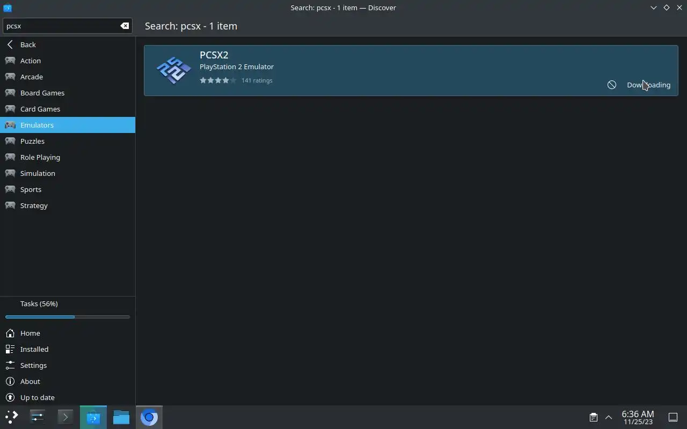This screenshot has height=429, width=687.
Task: Open the blue circle browser icon in taskbar
Action: click(149, 417)
